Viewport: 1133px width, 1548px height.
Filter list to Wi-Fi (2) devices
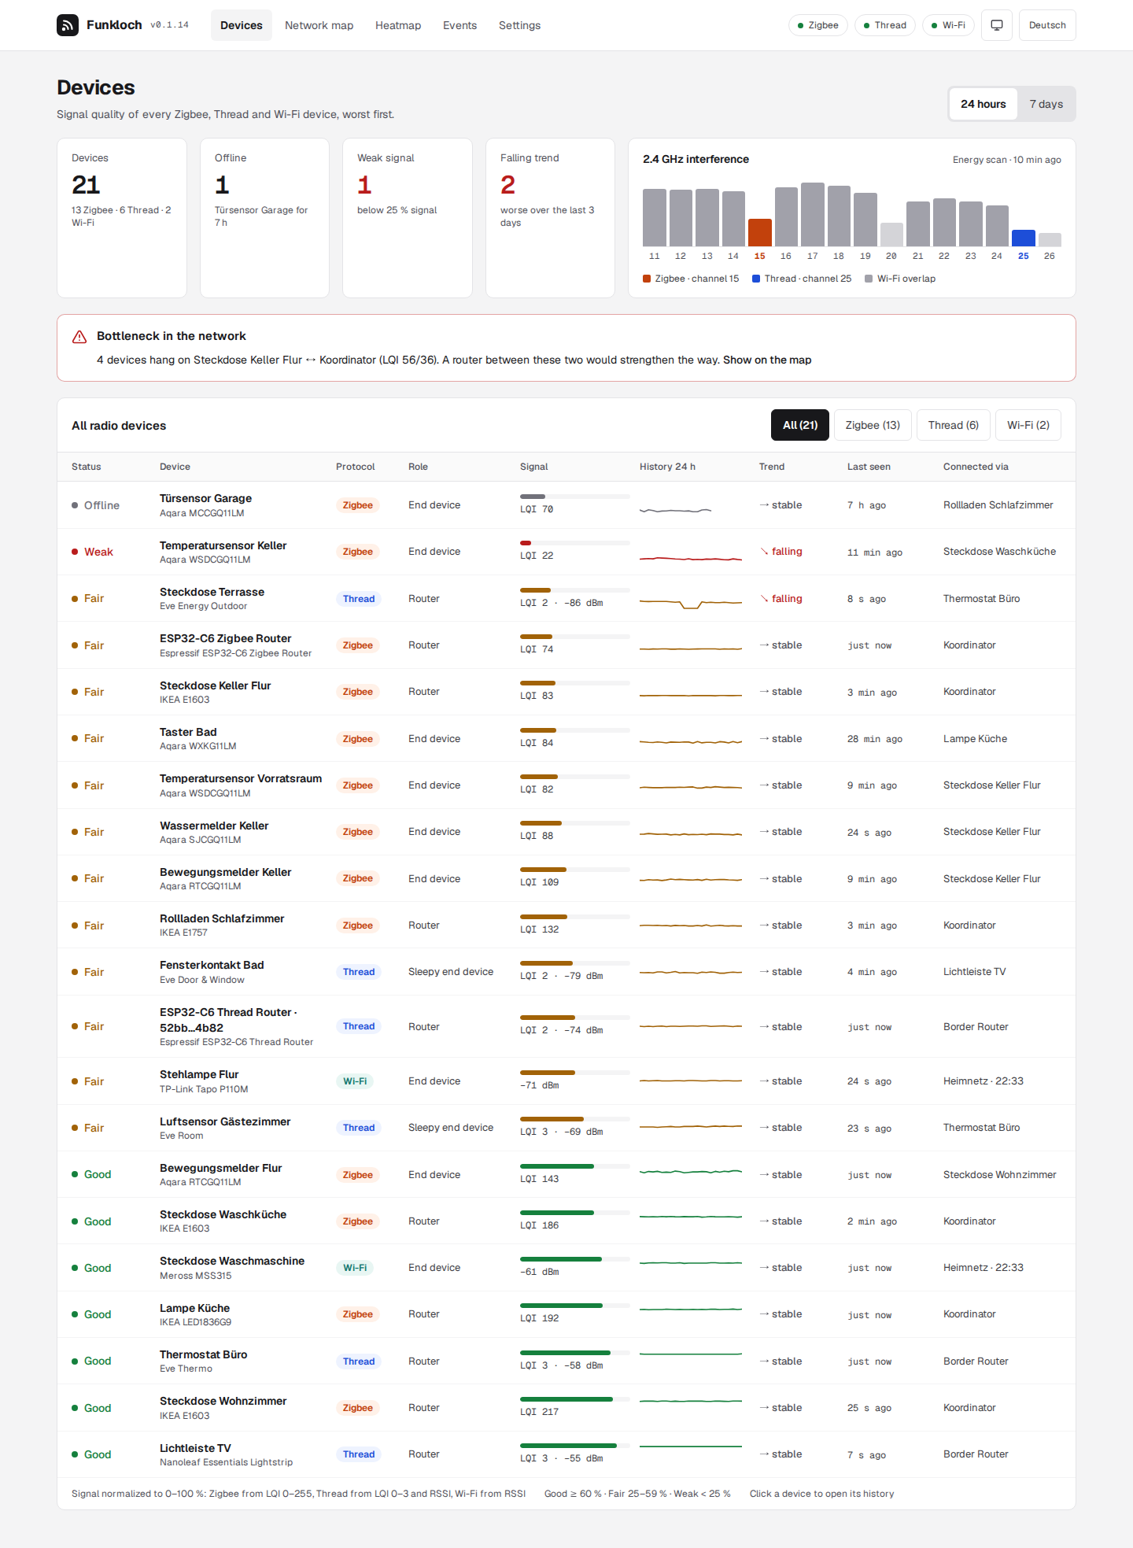tap(1028, 425)
